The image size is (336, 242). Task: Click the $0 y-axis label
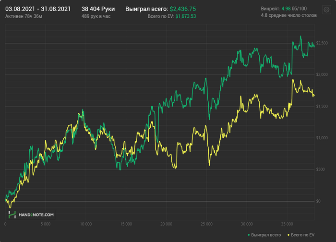[x=318, y=201]
